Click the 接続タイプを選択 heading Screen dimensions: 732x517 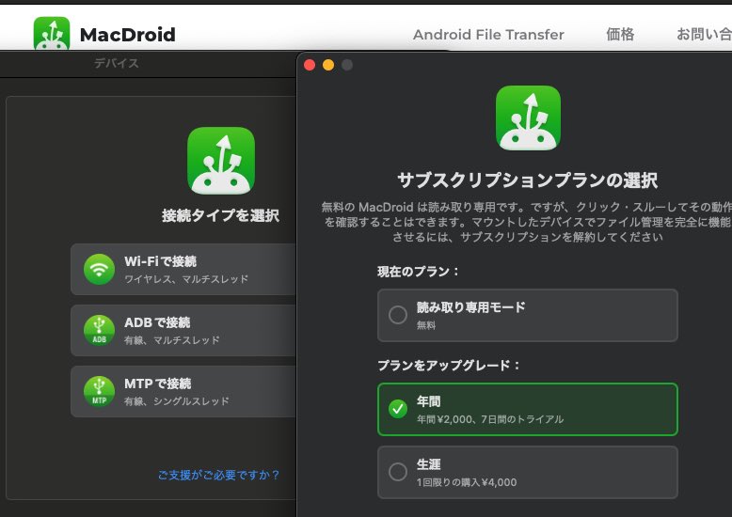[x=221, y=215]
